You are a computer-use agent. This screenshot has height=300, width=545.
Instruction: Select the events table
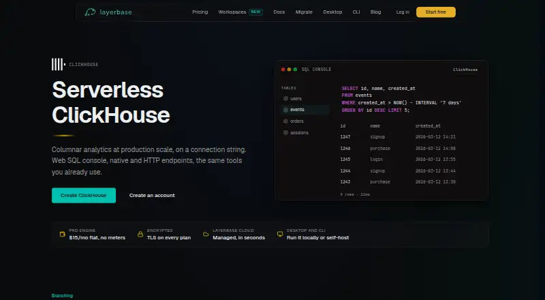click(305, 110)
